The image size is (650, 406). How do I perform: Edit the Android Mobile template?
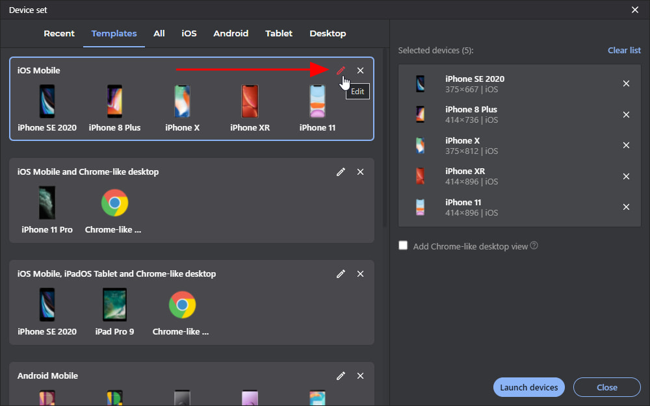[x=341, y=375]
